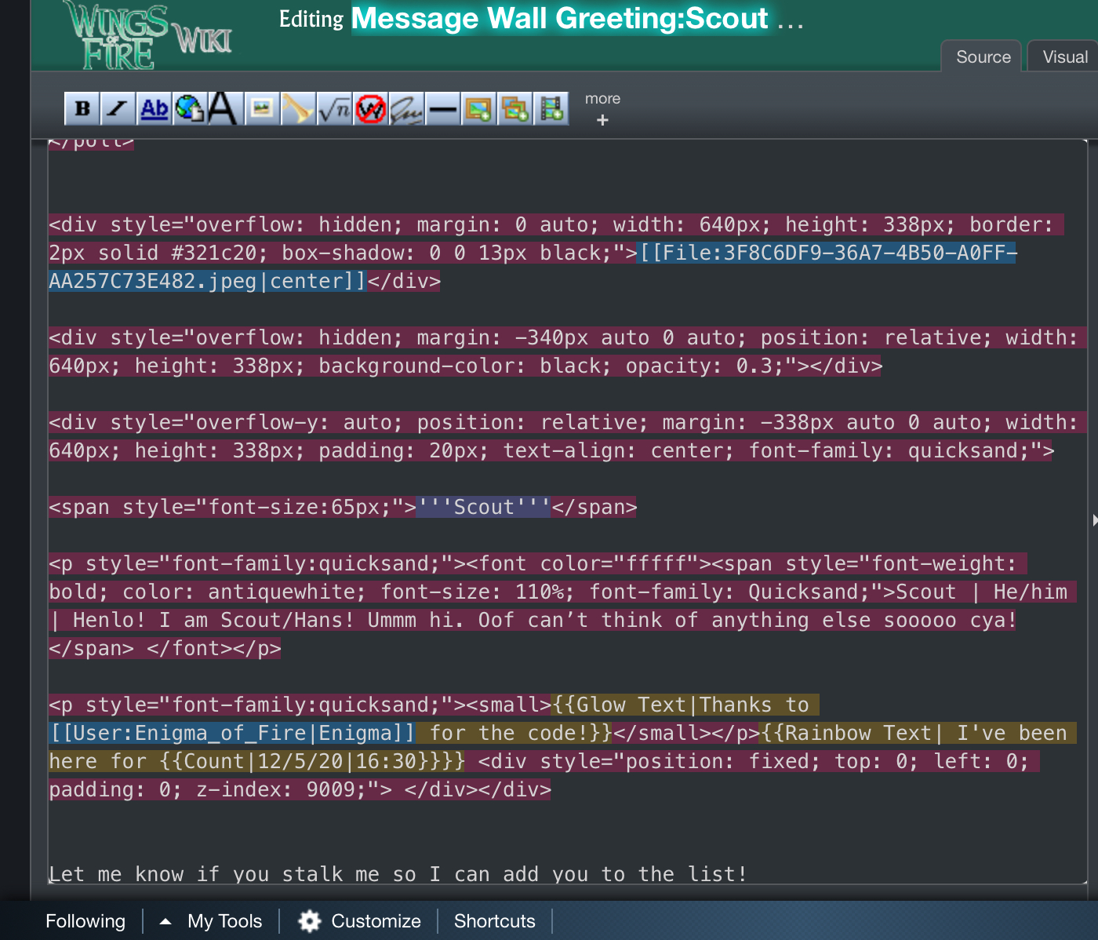Screen dimensions: 1098x940
Task: Switch to the Source editor tab
Action: [983, 57]
